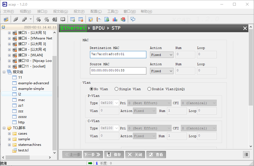
Task: Open the Source MAC Action dropdown
Action: pyautogui.click(x=162, y=71)
